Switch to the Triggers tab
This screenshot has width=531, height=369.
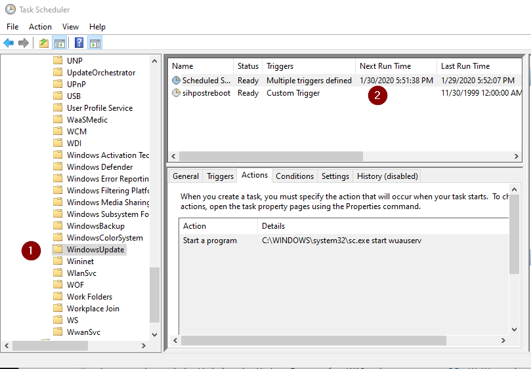point(220,176)
